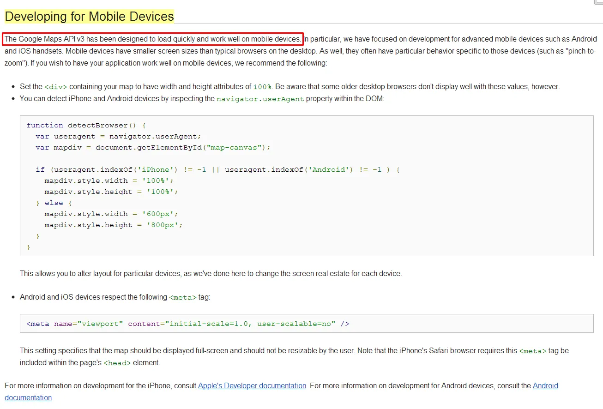Click the if useragent.indexOf condition line
This screenshot has width=603, height=409.
218,169
